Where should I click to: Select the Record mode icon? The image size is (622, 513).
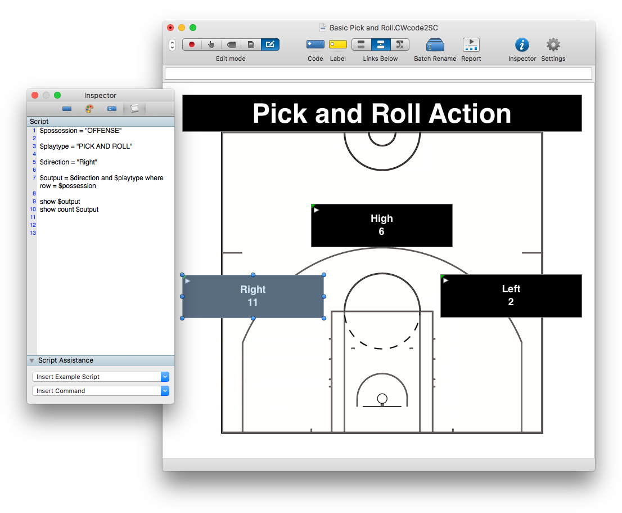pos(191,44)
